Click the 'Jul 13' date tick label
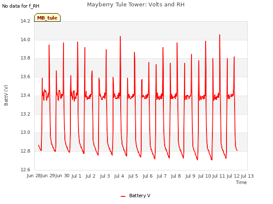The height and width of the screenshot is (204, 273). point(247,176)
